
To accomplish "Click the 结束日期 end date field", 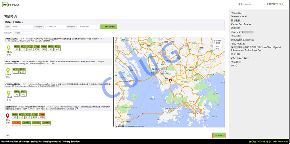I will (x=88, y=27).
